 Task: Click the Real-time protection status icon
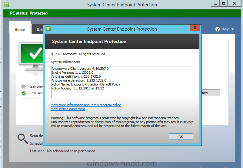[24, 86]
